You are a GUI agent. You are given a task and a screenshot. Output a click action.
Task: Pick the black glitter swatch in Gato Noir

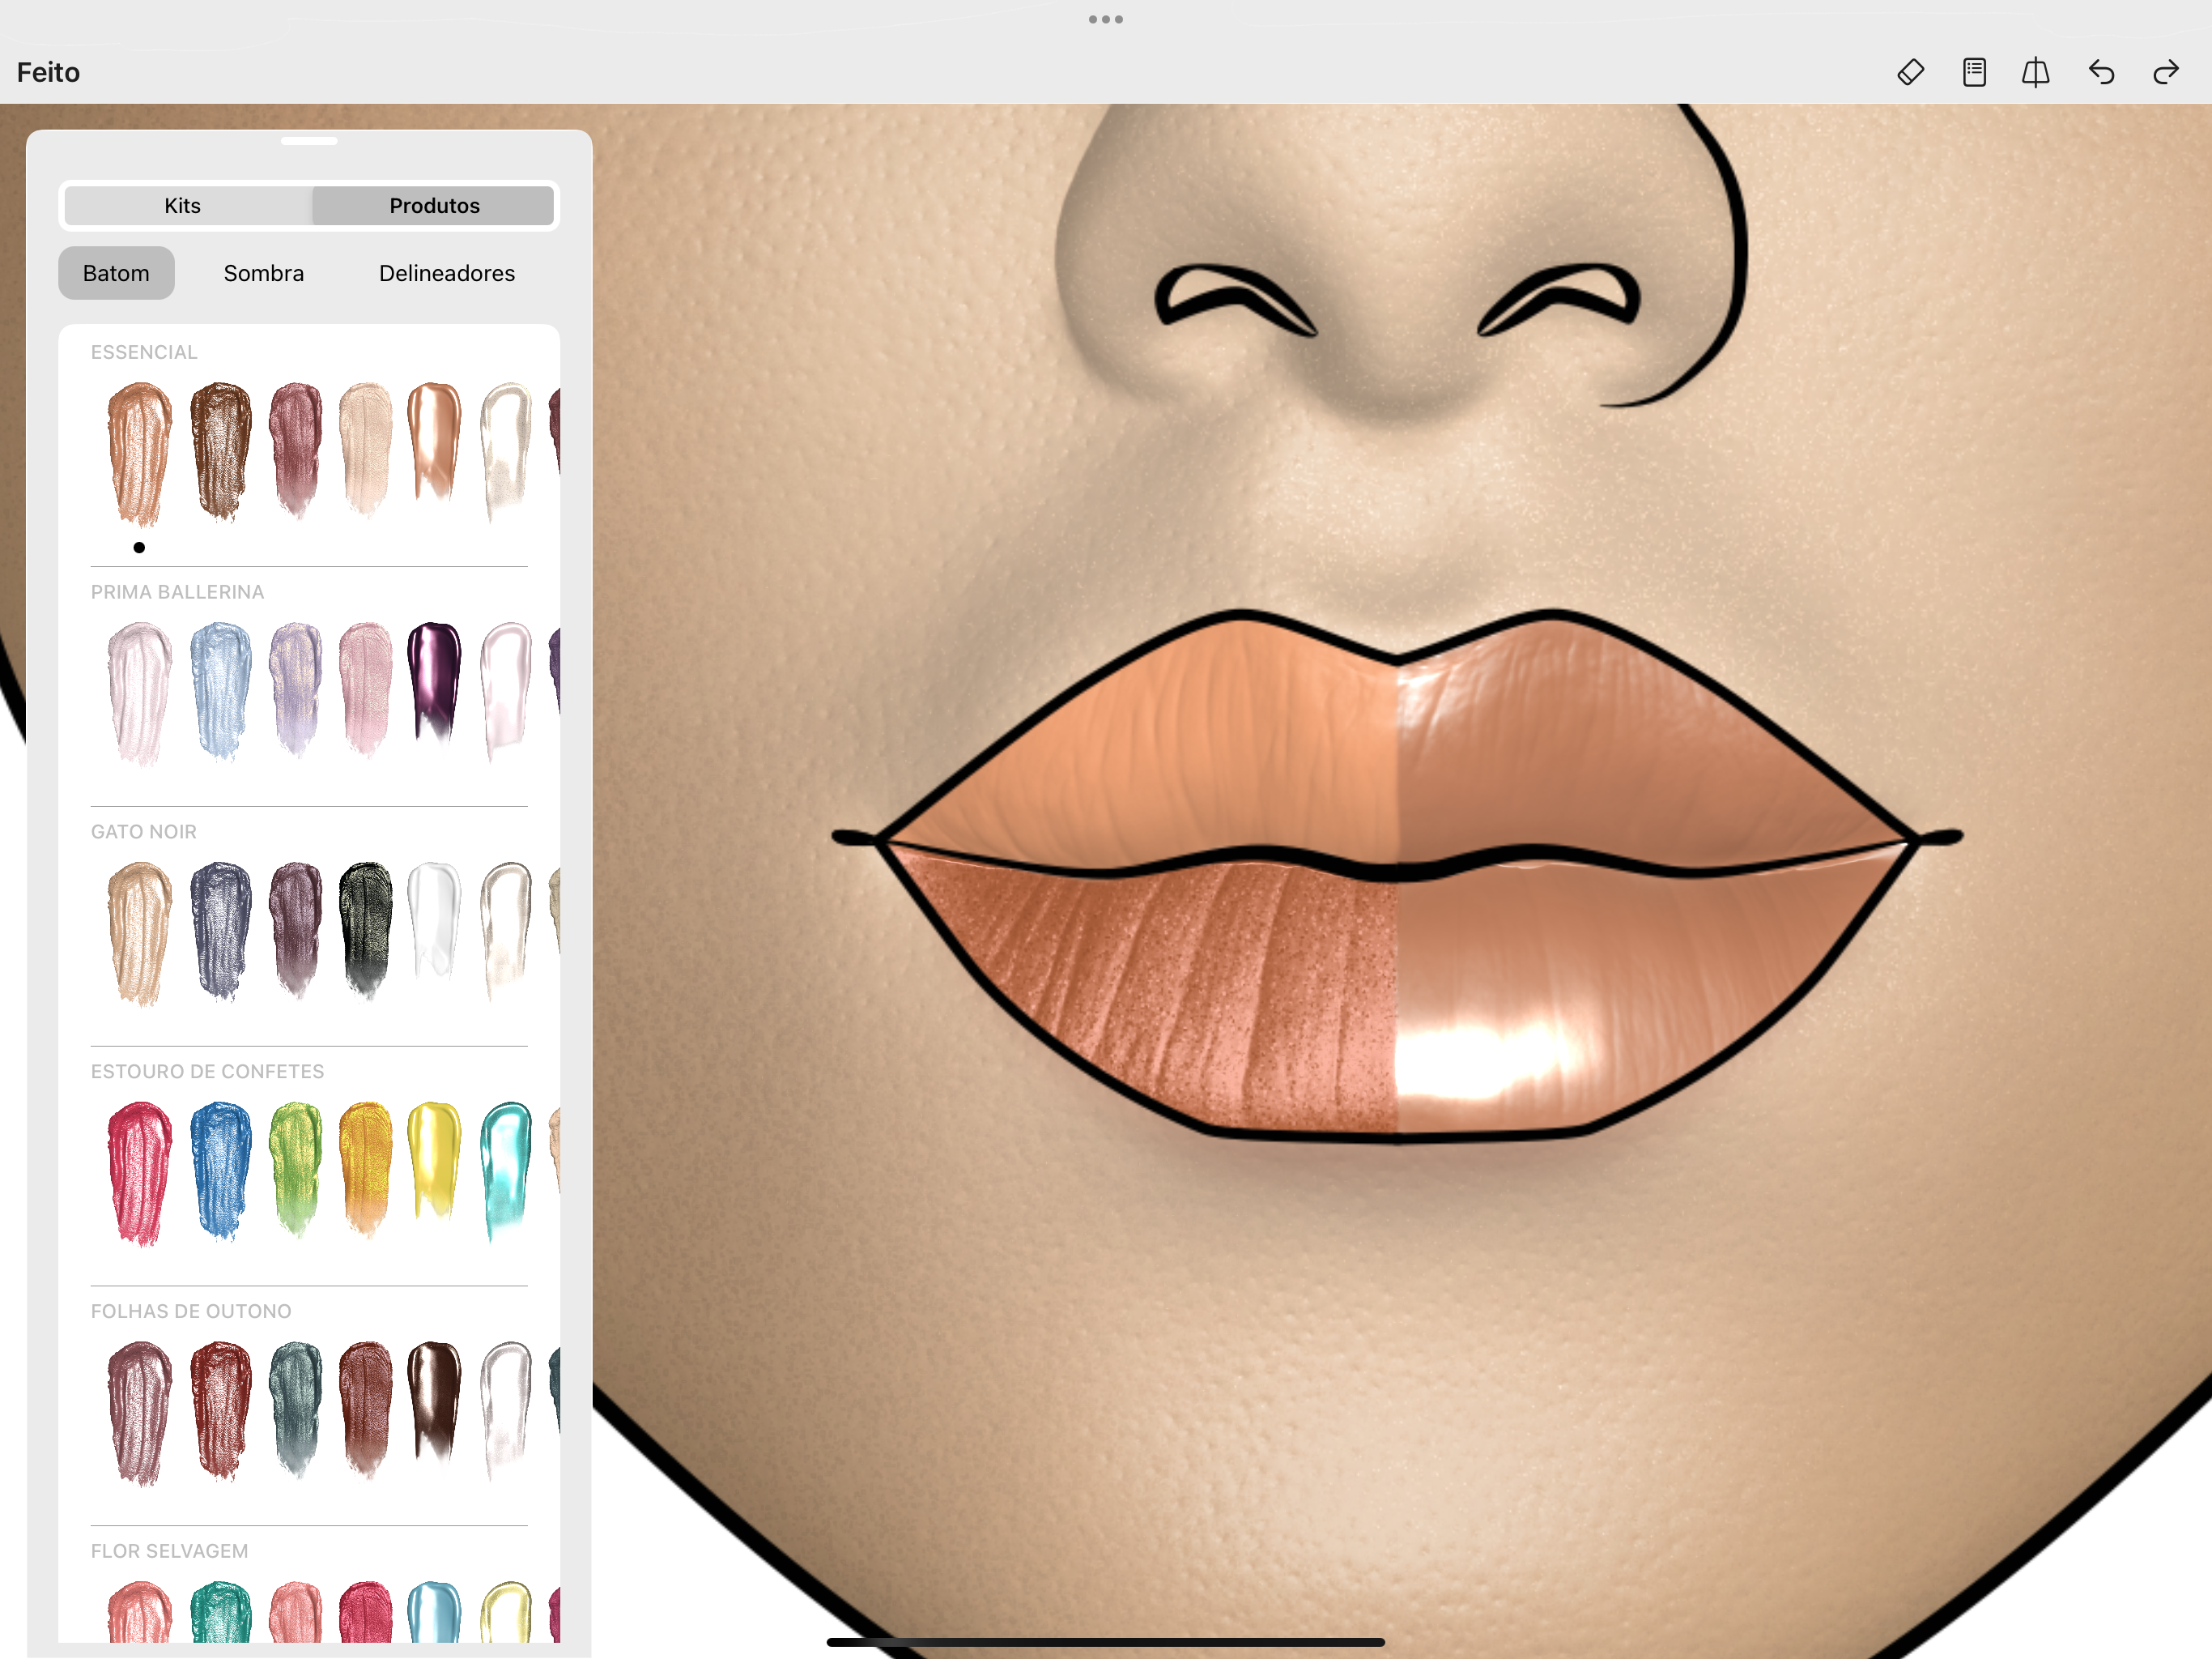click(x=365, y=930)
